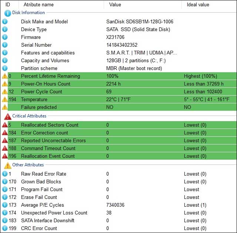Click info icon next to Device Type
237x233 pixels.
click(x=5, y=29)
